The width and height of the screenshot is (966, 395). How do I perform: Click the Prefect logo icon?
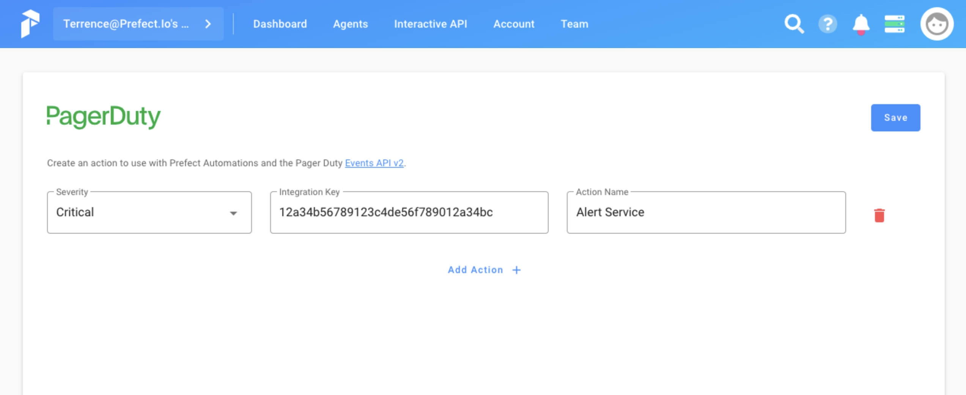pyautogui.click(x=30, y=23)
